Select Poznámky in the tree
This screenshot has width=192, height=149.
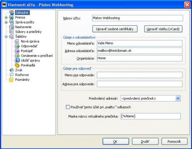(x=23, y=80)
